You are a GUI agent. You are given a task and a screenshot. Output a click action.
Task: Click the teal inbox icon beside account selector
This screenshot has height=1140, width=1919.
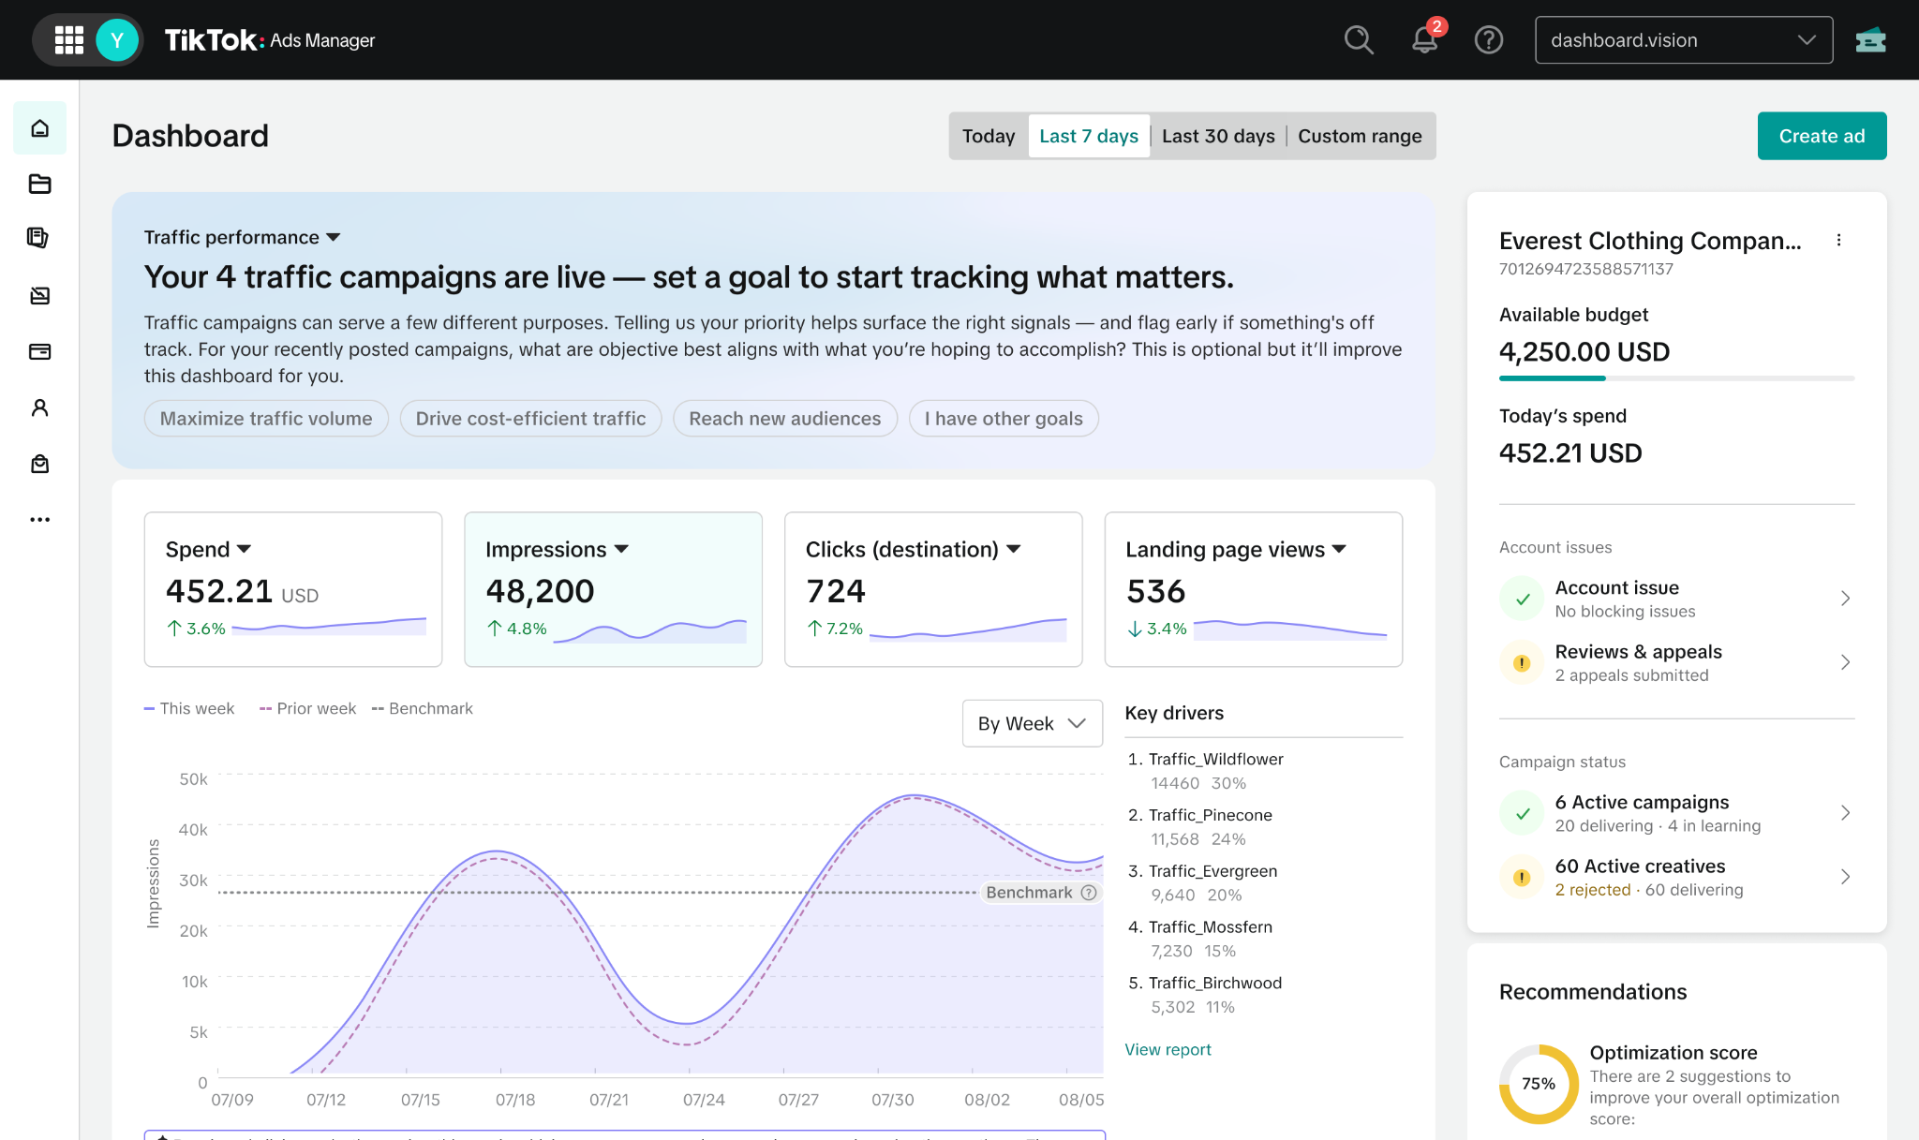(1870, 40)
